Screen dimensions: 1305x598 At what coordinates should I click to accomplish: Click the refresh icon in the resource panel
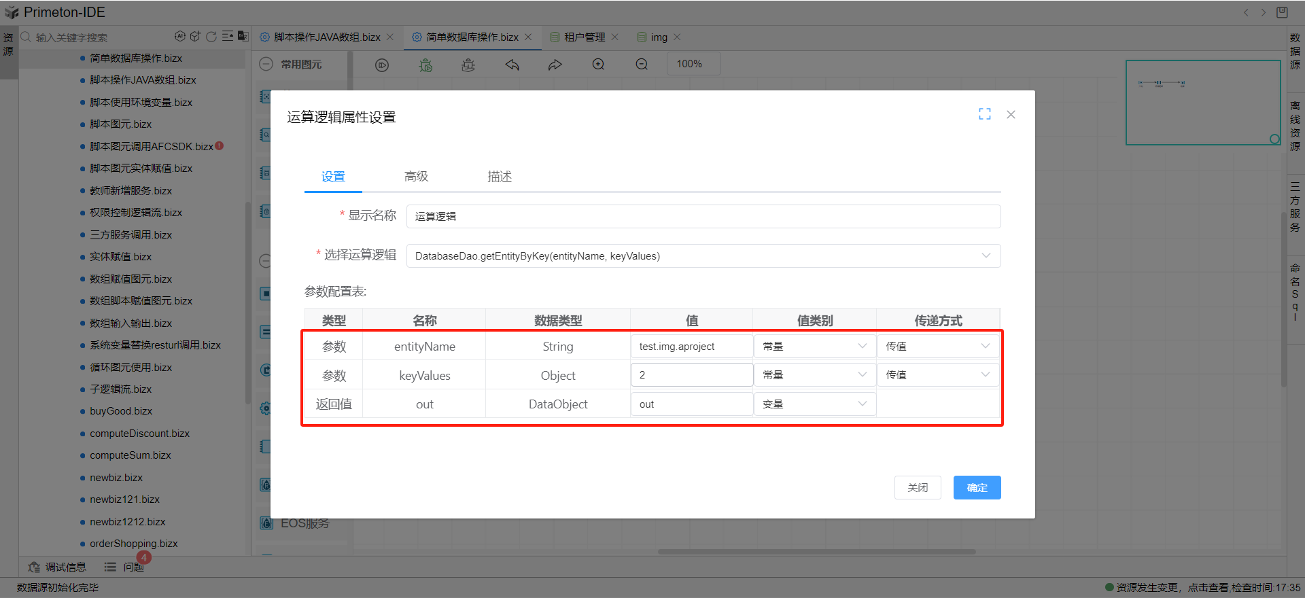pyautogui.click(x=211, y=37)
